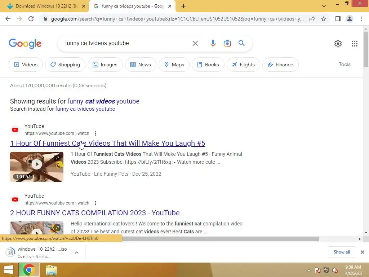Open the Google apps grid
The width and height of the screenshot is (369, 277).
tap(355, 44)
